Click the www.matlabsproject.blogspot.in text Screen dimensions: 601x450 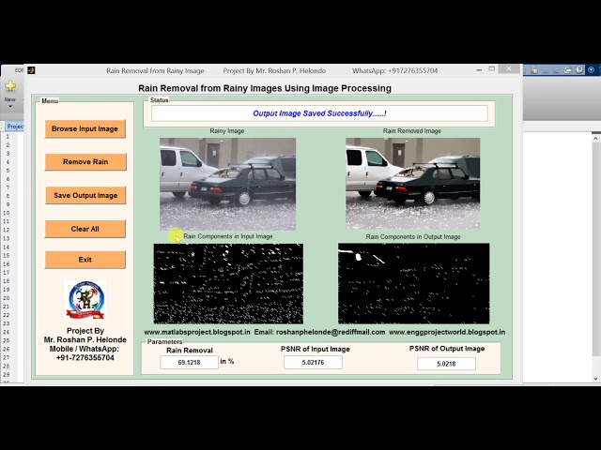pos(197,332)
